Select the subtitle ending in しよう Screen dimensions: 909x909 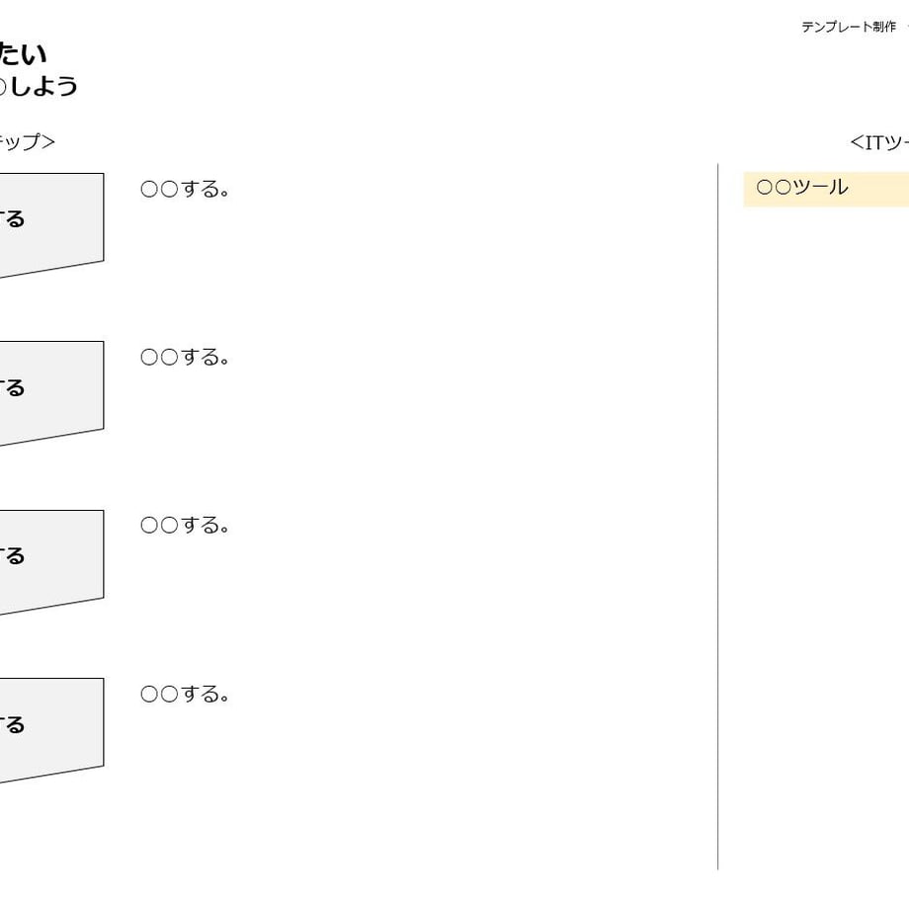pos(39,86)
